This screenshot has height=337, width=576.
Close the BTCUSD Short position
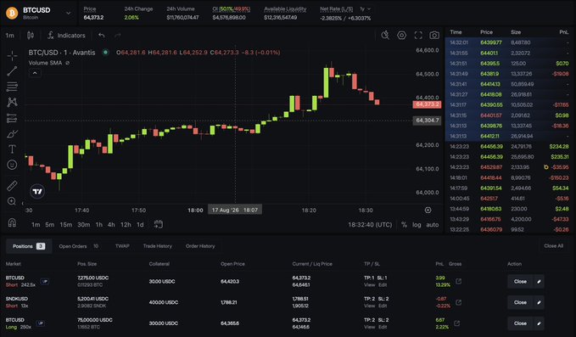(x=520, y=282)
